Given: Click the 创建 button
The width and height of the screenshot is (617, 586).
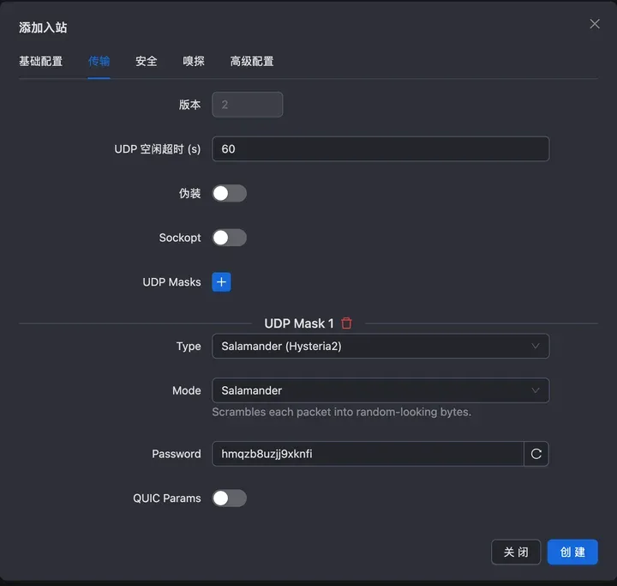Looking at the screenshot, I should pyautogui.click(x=572, y=552).
